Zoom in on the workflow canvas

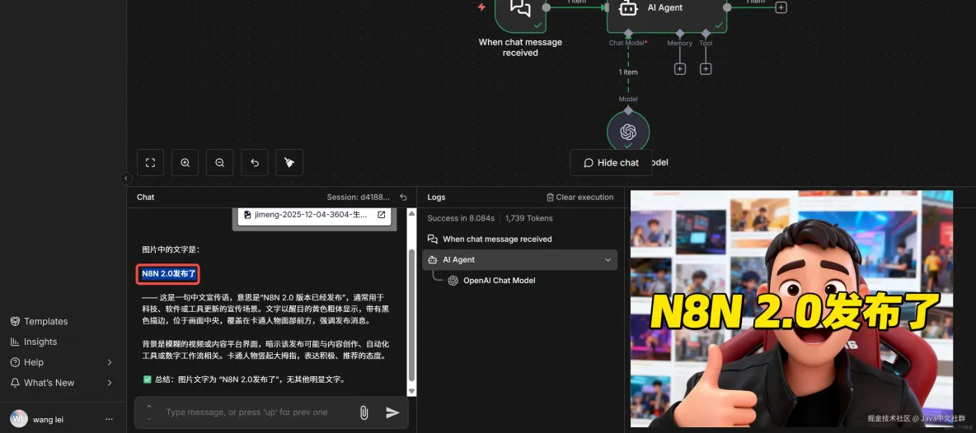185,163
